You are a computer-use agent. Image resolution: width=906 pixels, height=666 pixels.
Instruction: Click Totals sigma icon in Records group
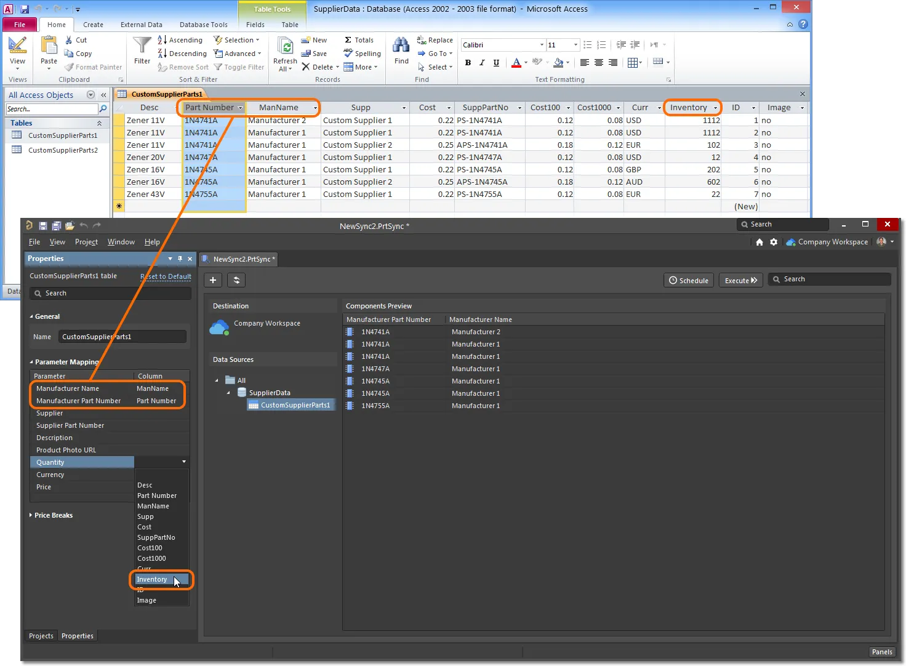348,40
